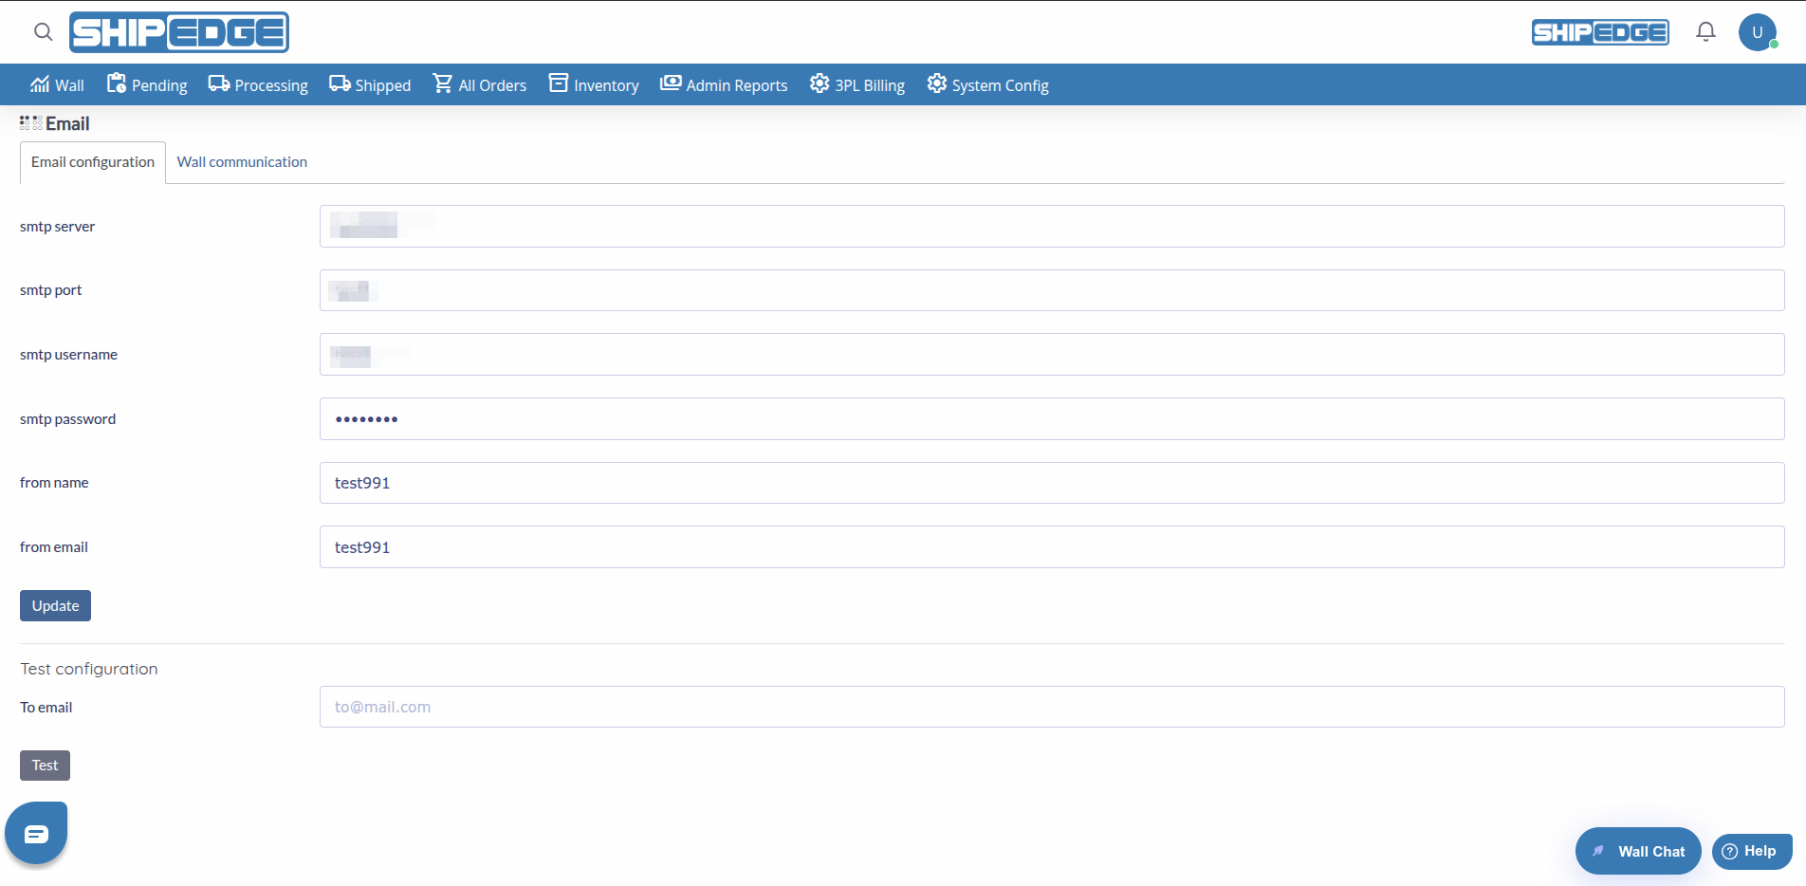The height and width of the screenshot is (886, 1806).
Task: Select the All Orders cart icon
Action: [443, 83]
